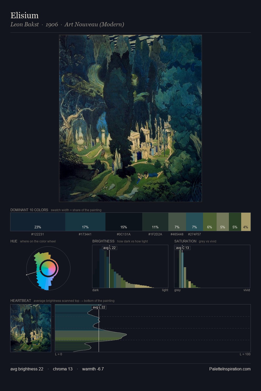Click the hex code #173441
The width and height of the screenshot is (261, 391).
[85, 234]
